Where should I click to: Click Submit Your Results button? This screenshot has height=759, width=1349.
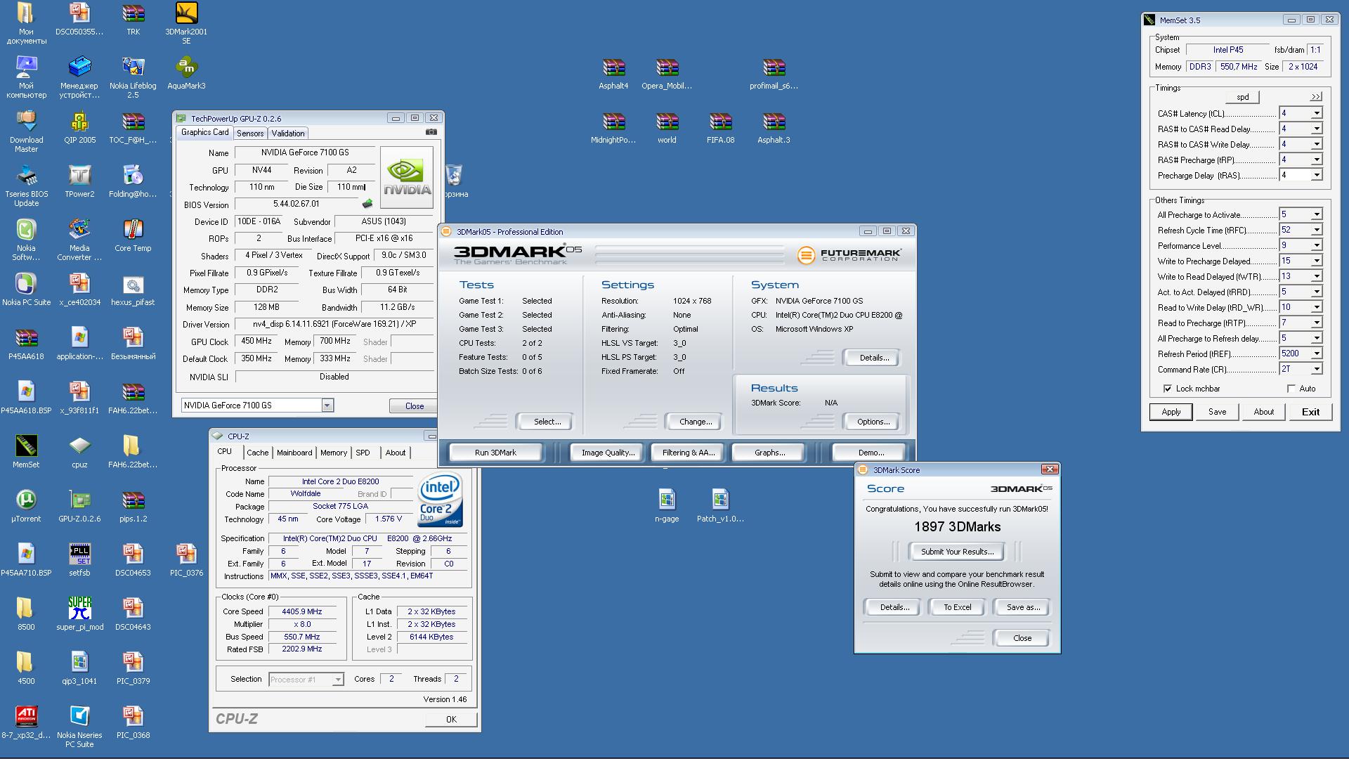957,552
